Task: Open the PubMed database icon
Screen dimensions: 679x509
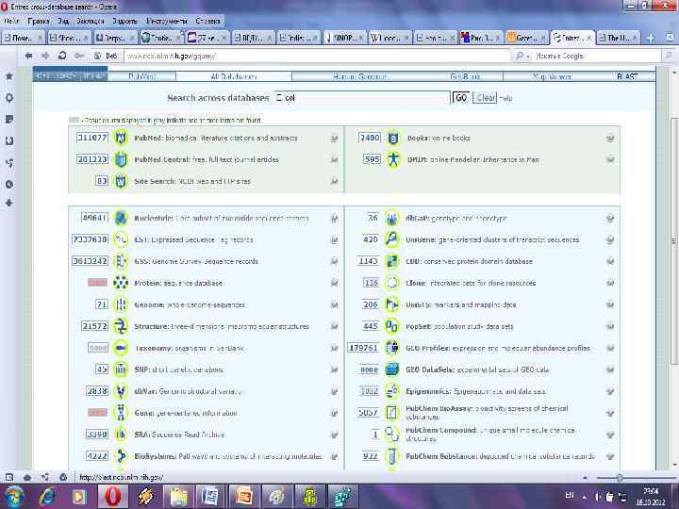Action: tap(121, 138)
